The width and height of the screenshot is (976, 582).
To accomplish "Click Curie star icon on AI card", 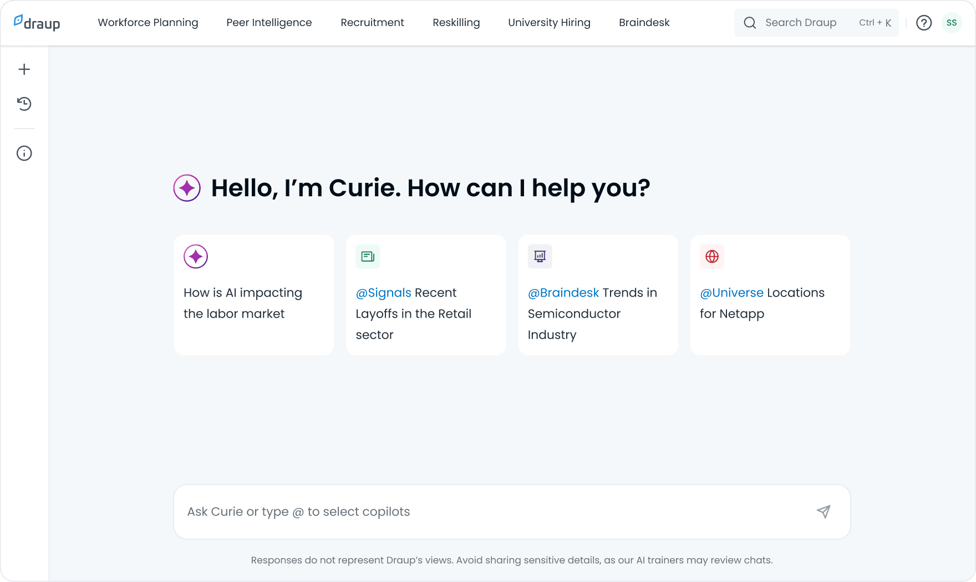I will [x=196, y=257].
